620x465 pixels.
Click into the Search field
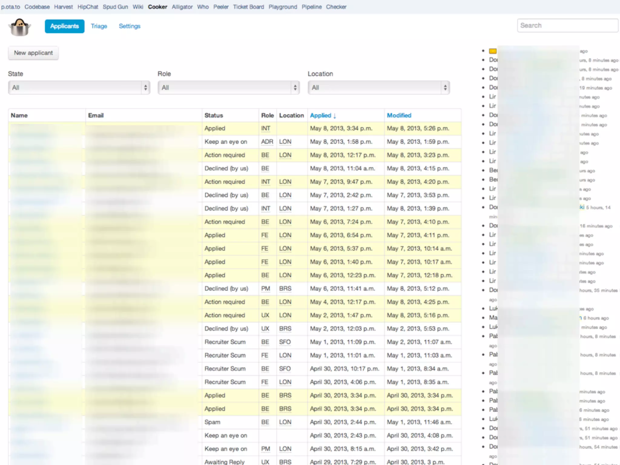(x=567, y=25)
